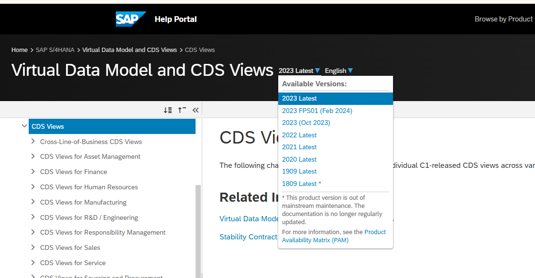
Task: Open CDS Views for Service item
Action: pyautogui.click(x=73, y=263)
